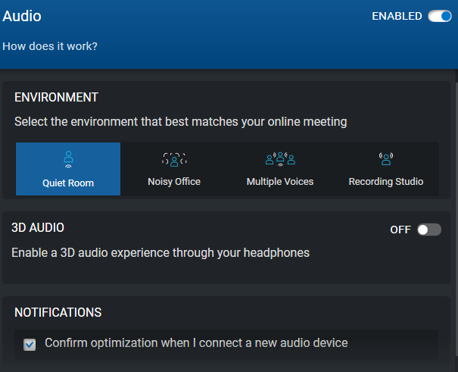Screen dimensions: 458x372
Task: Click the Audio panel title
Action: point(23,16)
